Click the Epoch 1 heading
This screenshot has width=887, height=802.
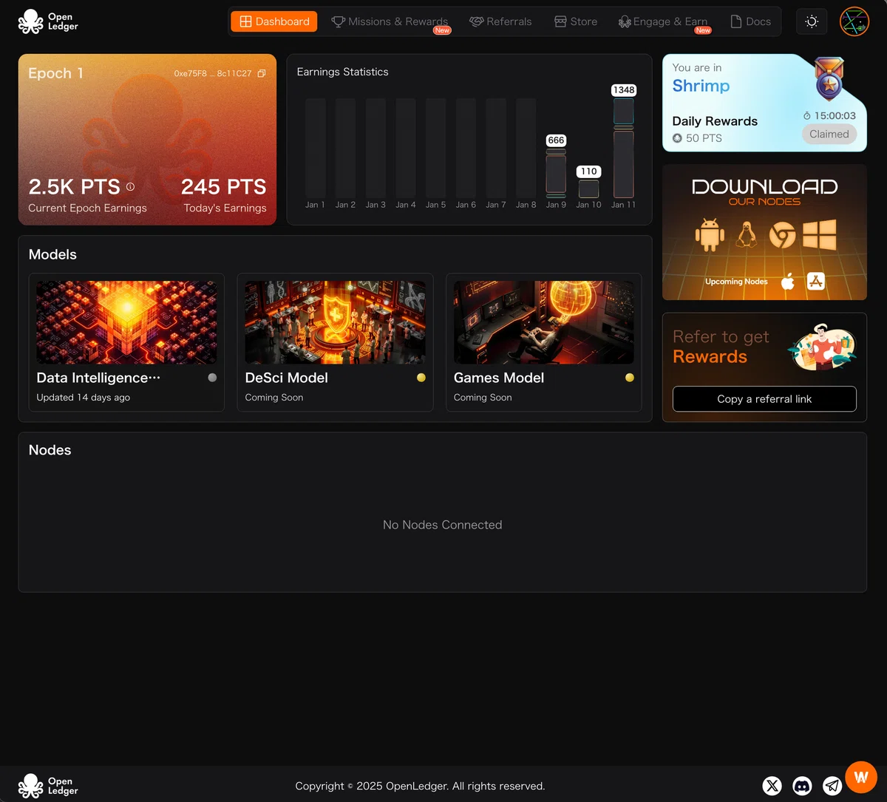[x=55, y=73]
